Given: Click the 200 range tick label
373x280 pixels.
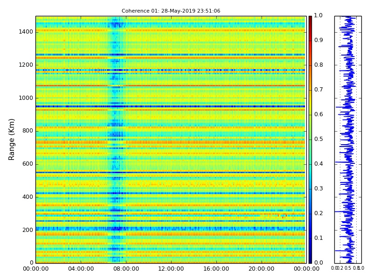Looking at the screenshot, I should coord(28,230).
